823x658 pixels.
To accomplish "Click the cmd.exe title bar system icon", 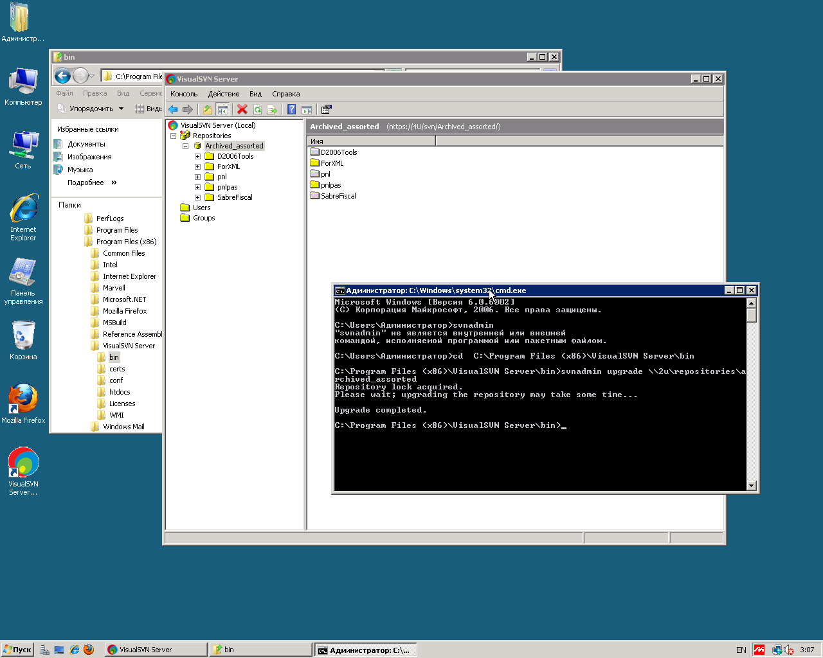I will [340, 290].
